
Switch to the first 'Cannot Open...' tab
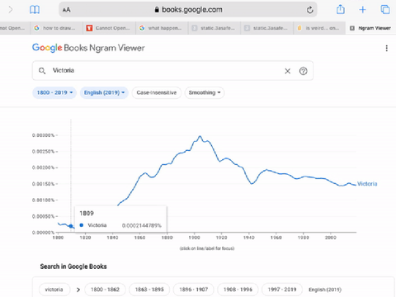click(109, 28)
